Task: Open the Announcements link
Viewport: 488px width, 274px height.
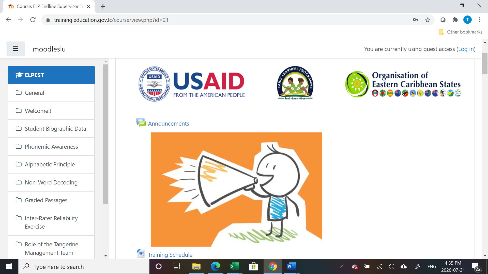Action: pyautogui.click(x=169, y=124)
